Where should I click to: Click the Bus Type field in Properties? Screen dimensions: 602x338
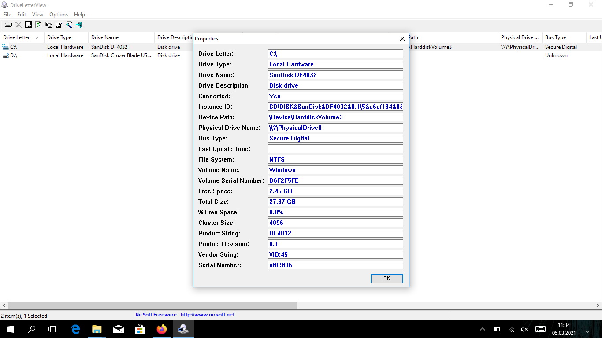click(x=335, y=138)
